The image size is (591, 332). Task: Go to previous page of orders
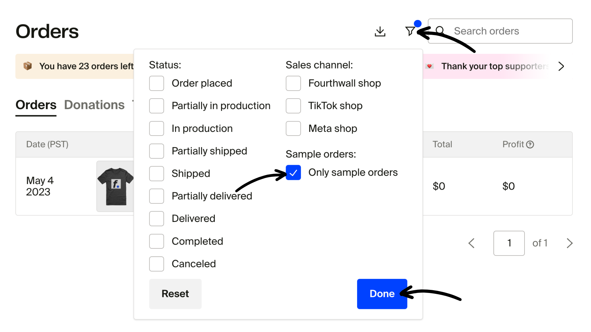(472, 243)
